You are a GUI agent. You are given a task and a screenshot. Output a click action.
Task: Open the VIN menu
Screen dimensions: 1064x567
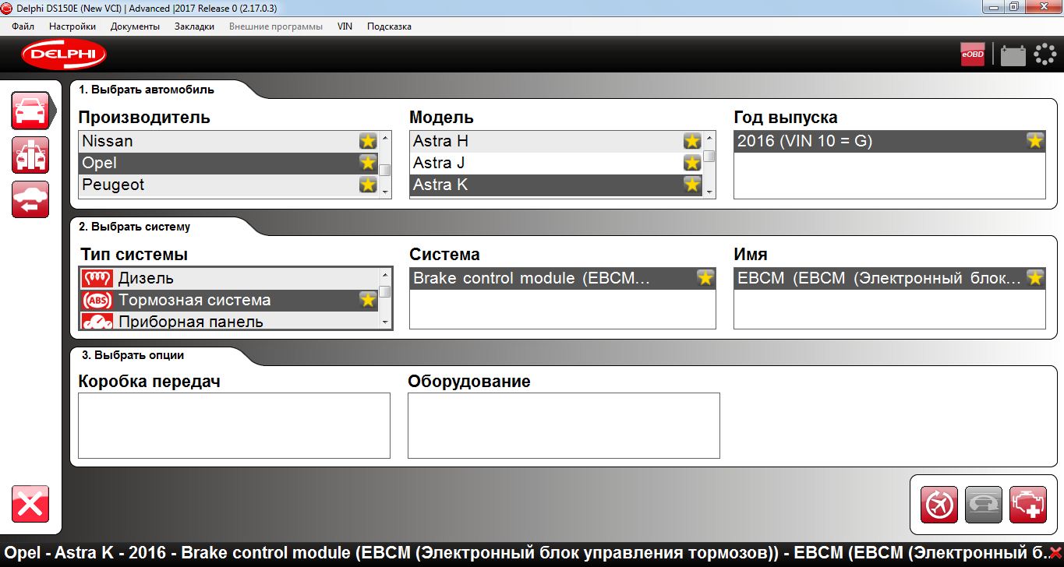click(x=345, y=26)
